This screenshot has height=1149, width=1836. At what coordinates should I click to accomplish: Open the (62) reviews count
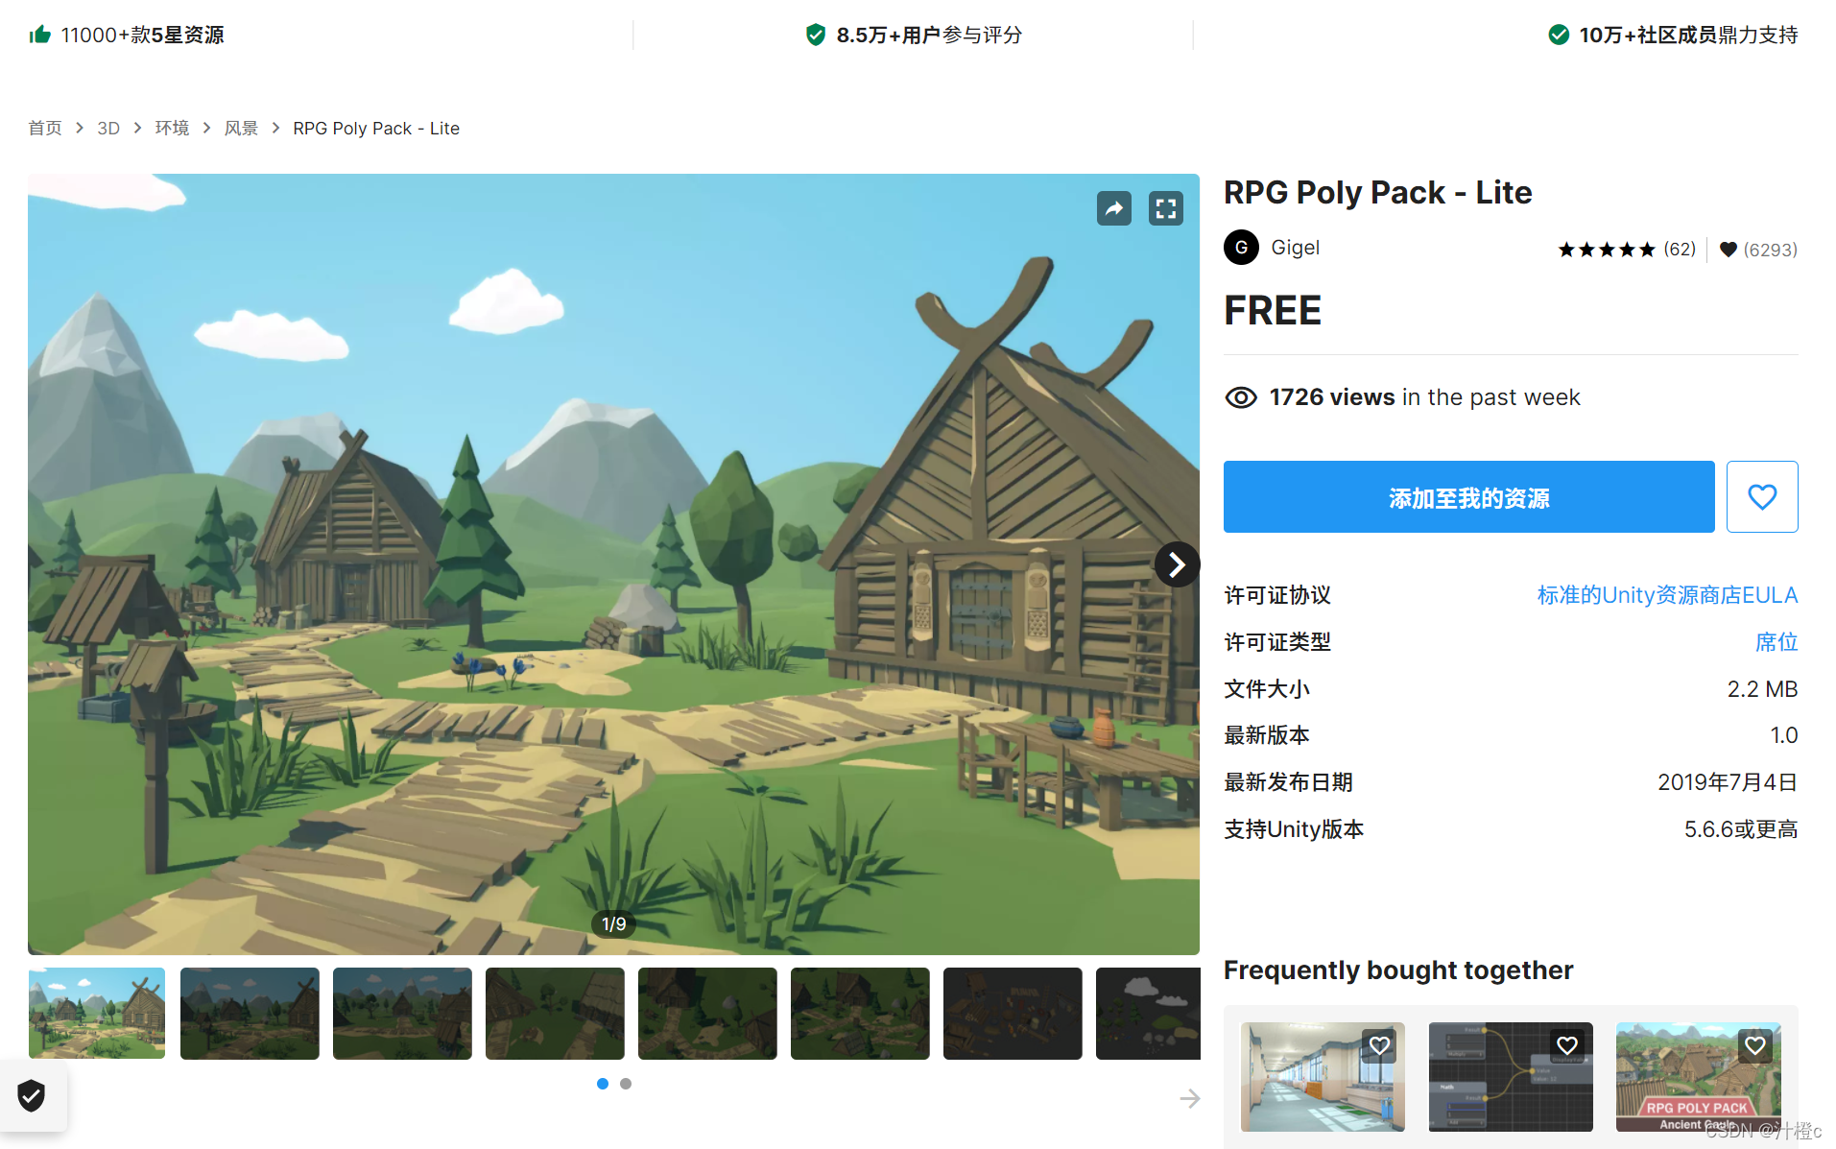pyautogui.click(x=1679, y=250)
